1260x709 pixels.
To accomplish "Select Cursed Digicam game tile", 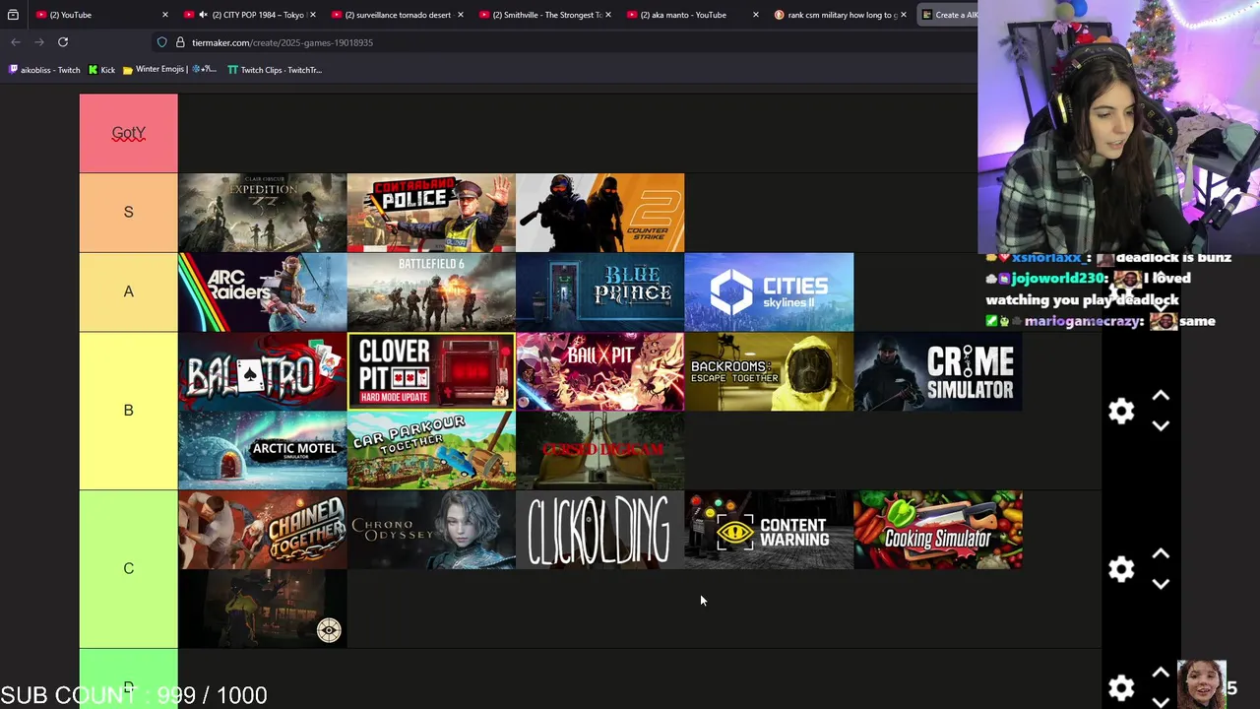I will [600, 450].
